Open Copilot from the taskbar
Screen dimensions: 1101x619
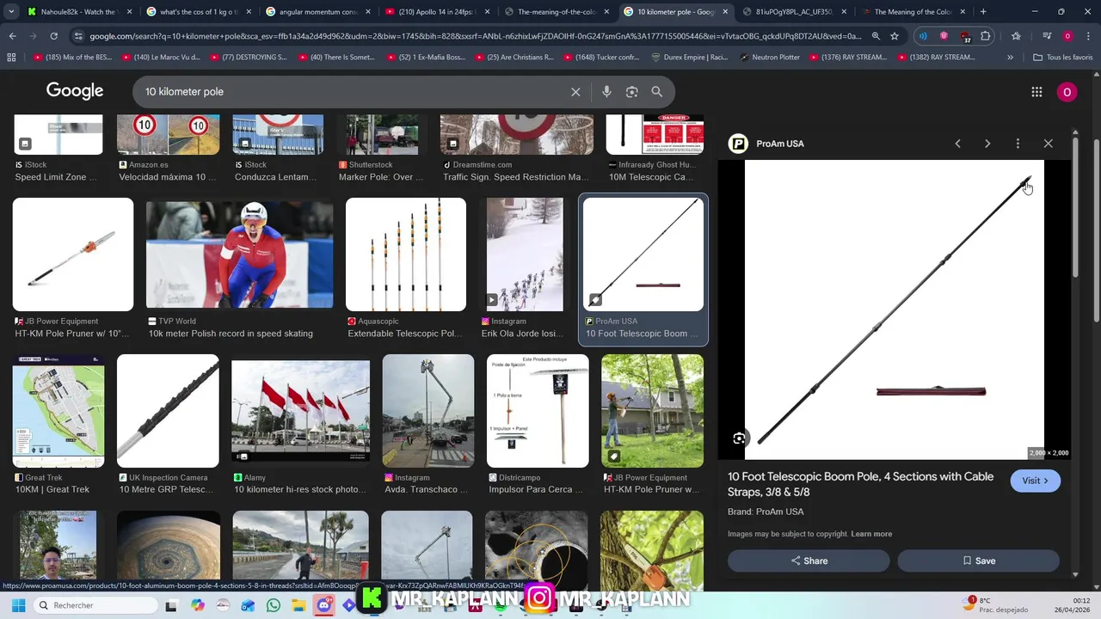click(x=198, y=605)
